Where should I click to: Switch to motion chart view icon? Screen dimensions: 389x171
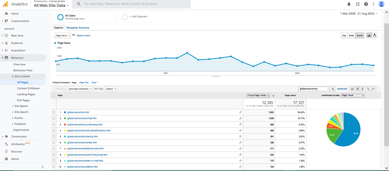pos(374,35)
